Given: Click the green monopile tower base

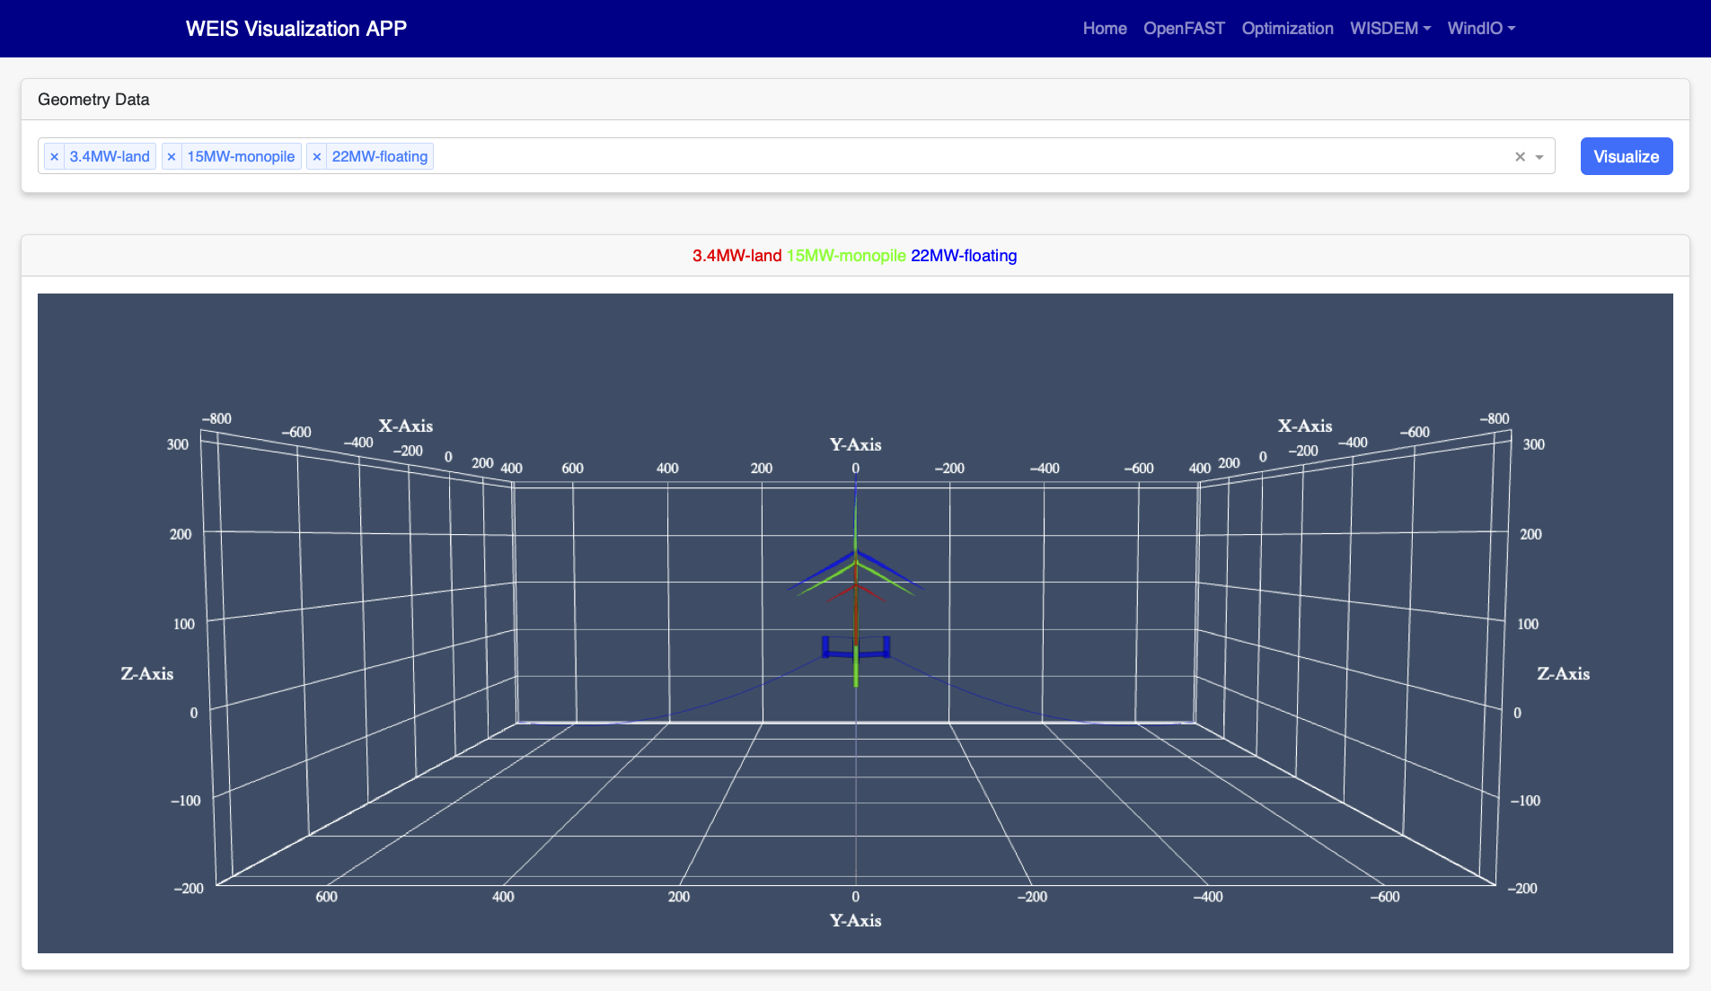Looking at the screenshot, I should click(x=855, y=671).
